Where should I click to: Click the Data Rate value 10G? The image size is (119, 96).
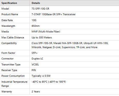tap(34, 20)
